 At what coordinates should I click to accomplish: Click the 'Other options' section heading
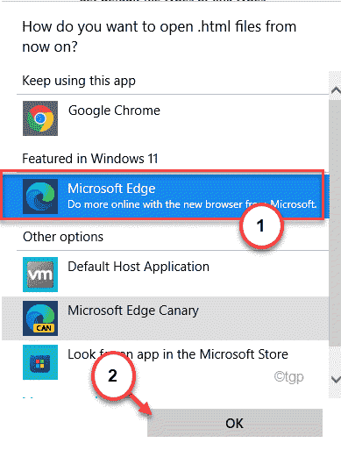[63, 237]
